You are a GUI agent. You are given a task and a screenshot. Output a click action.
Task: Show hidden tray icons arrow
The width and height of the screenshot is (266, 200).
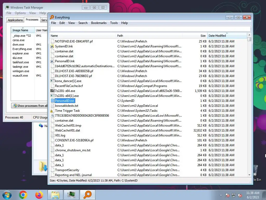221,195
